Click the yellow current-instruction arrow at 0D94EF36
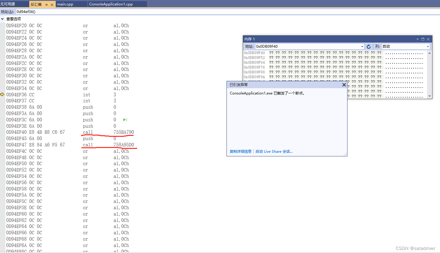Image resolution: width=440 pixels, height=253 pixels. (2, 94)
